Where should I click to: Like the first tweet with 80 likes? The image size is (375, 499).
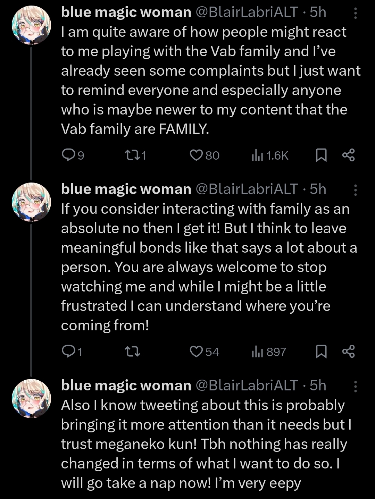(196, 155)
